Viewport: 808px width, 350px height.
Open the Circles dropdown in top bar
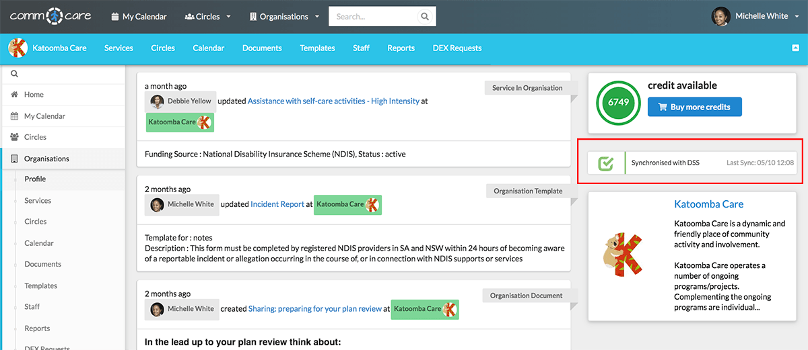(x=207, y=16)
